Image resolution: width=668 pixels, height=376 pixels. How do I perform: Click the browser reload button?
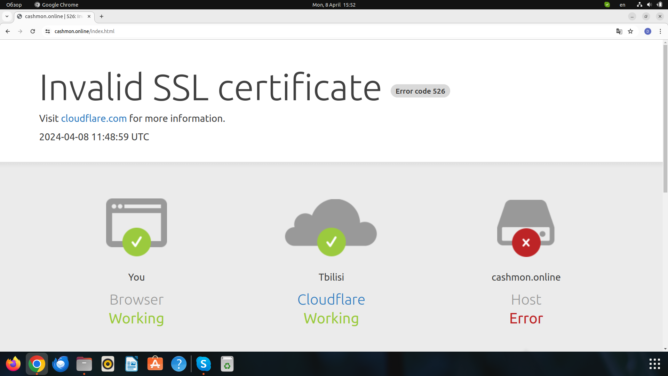[33, 31]
